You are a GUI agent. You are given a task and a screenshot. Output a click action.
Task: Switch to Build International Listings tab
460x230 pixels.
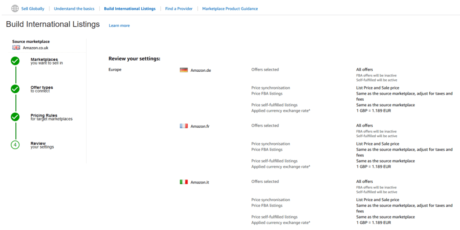tap(129, 8)
